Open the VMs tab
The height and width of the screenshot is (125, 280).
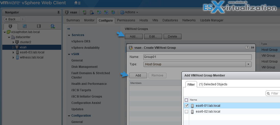(x=155, y=20)
